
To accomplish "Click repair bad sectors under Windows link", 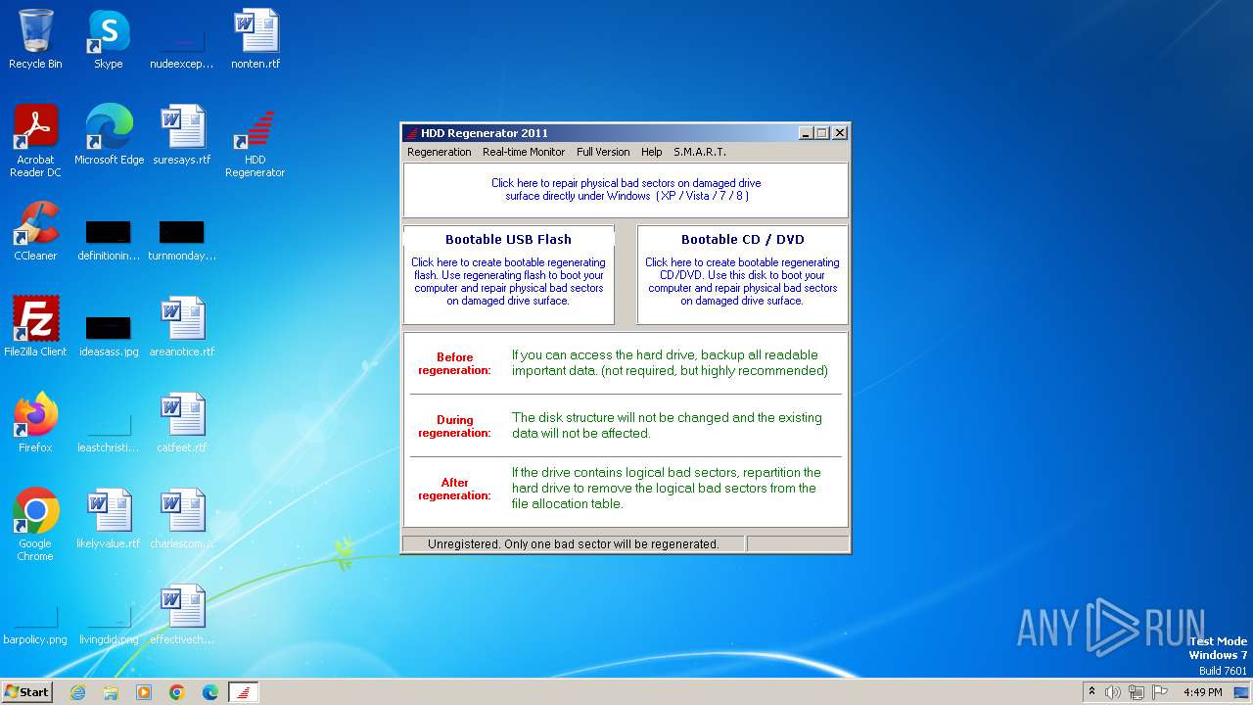I will point(626,189).
